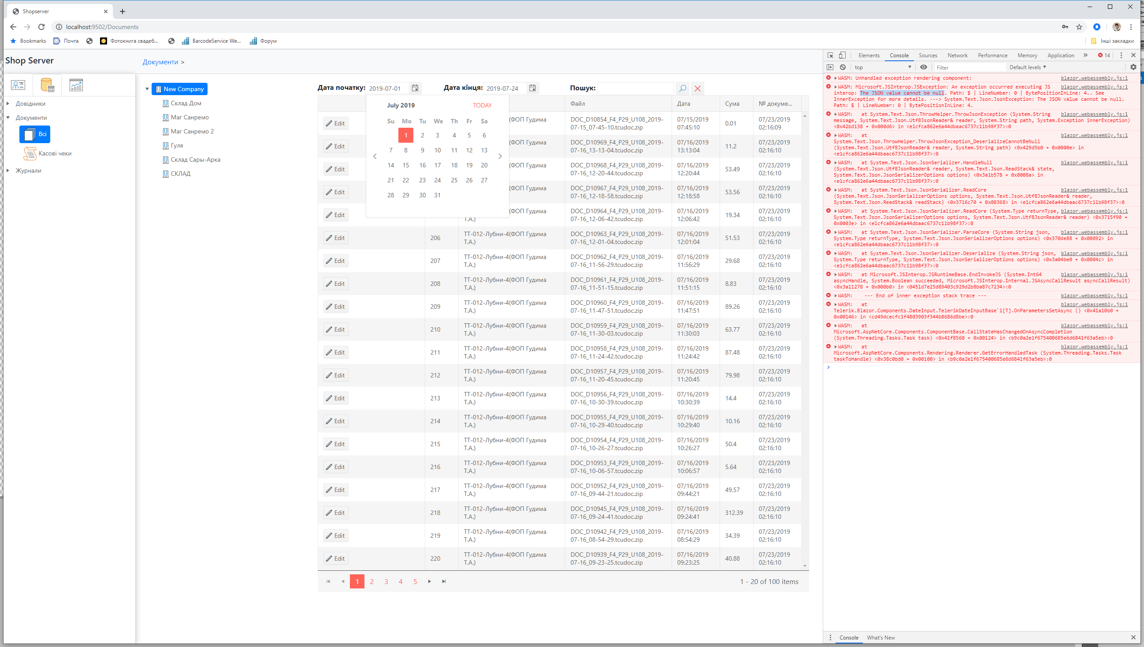Screen dimensions: 1144x647
Task: Open the end date calendar picker icon
Action: tap(532, 88)
